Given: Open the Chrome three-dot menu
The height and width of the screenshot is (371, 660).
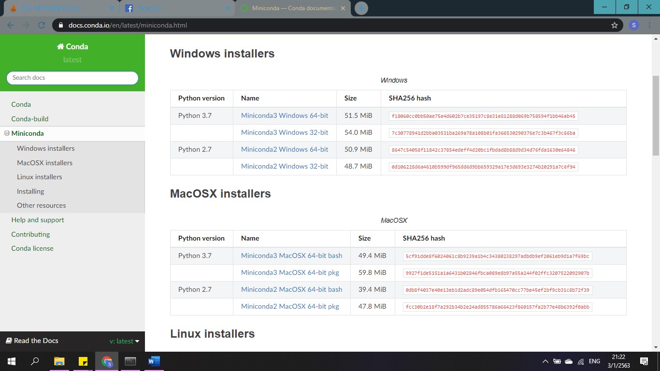Looking at the screenshot, I should point(650,25).
